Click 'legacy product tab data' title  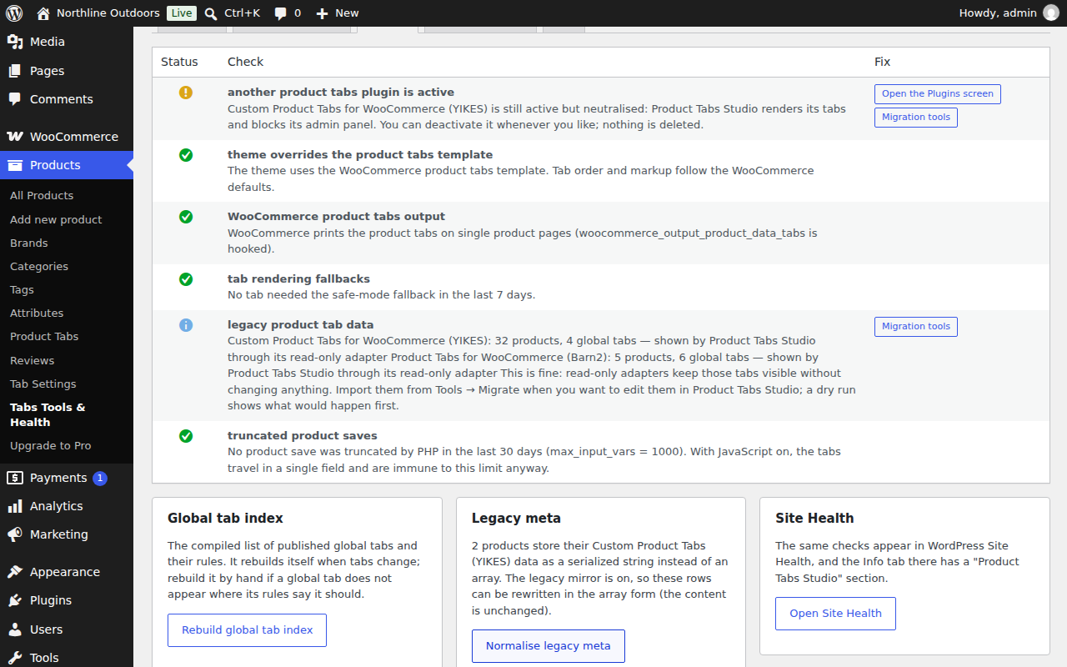[301, 325]
